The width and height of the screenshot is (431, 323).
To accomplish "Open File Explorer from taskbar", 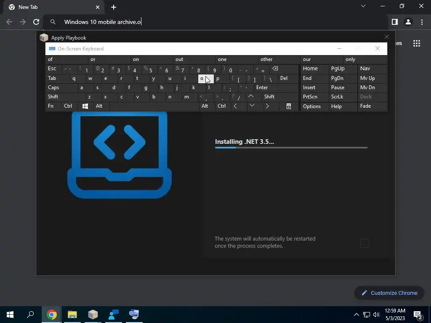I will coord(72,315).
